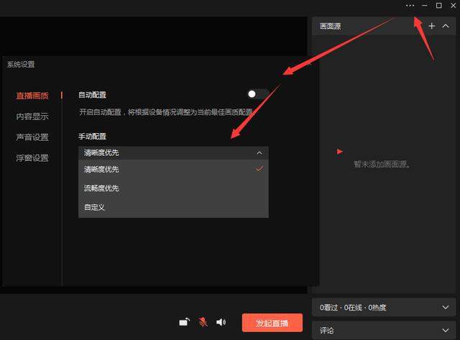The image size is (460, 340).
Task: Click the 自动配置 description text
Action: tap(166, 112)
